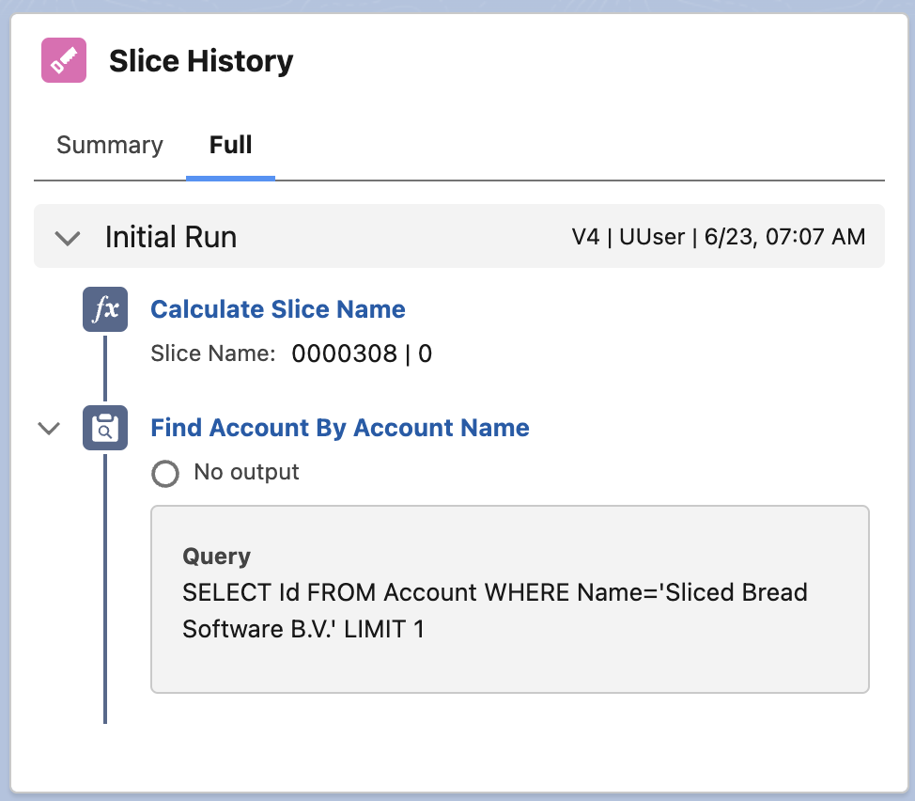Click the record lookup icon beside Find Account
Screen dimensions: 915x801
click(x=105, y=428)
